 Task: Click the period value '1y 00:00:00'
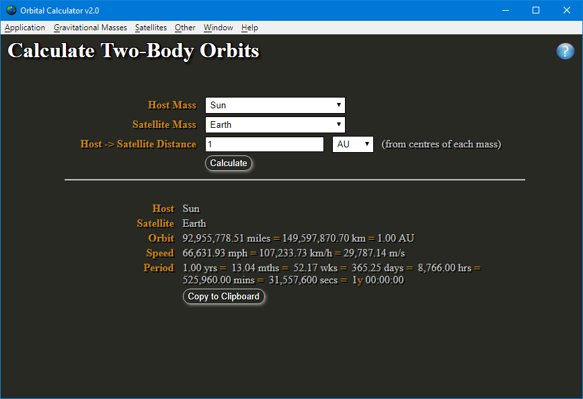coord(378,280)
